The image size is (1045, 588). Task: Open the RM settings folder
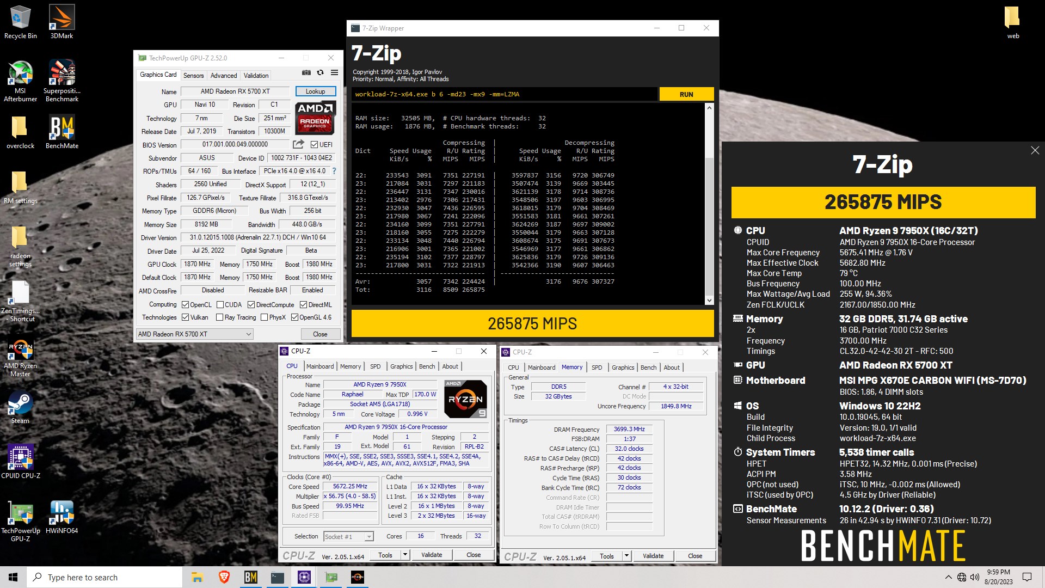tap(20, 187)
